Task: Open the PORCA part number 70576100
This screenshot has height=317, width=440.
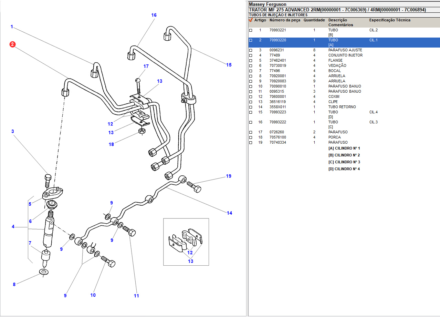Action: pyautogui.click(x=277, y=137)
